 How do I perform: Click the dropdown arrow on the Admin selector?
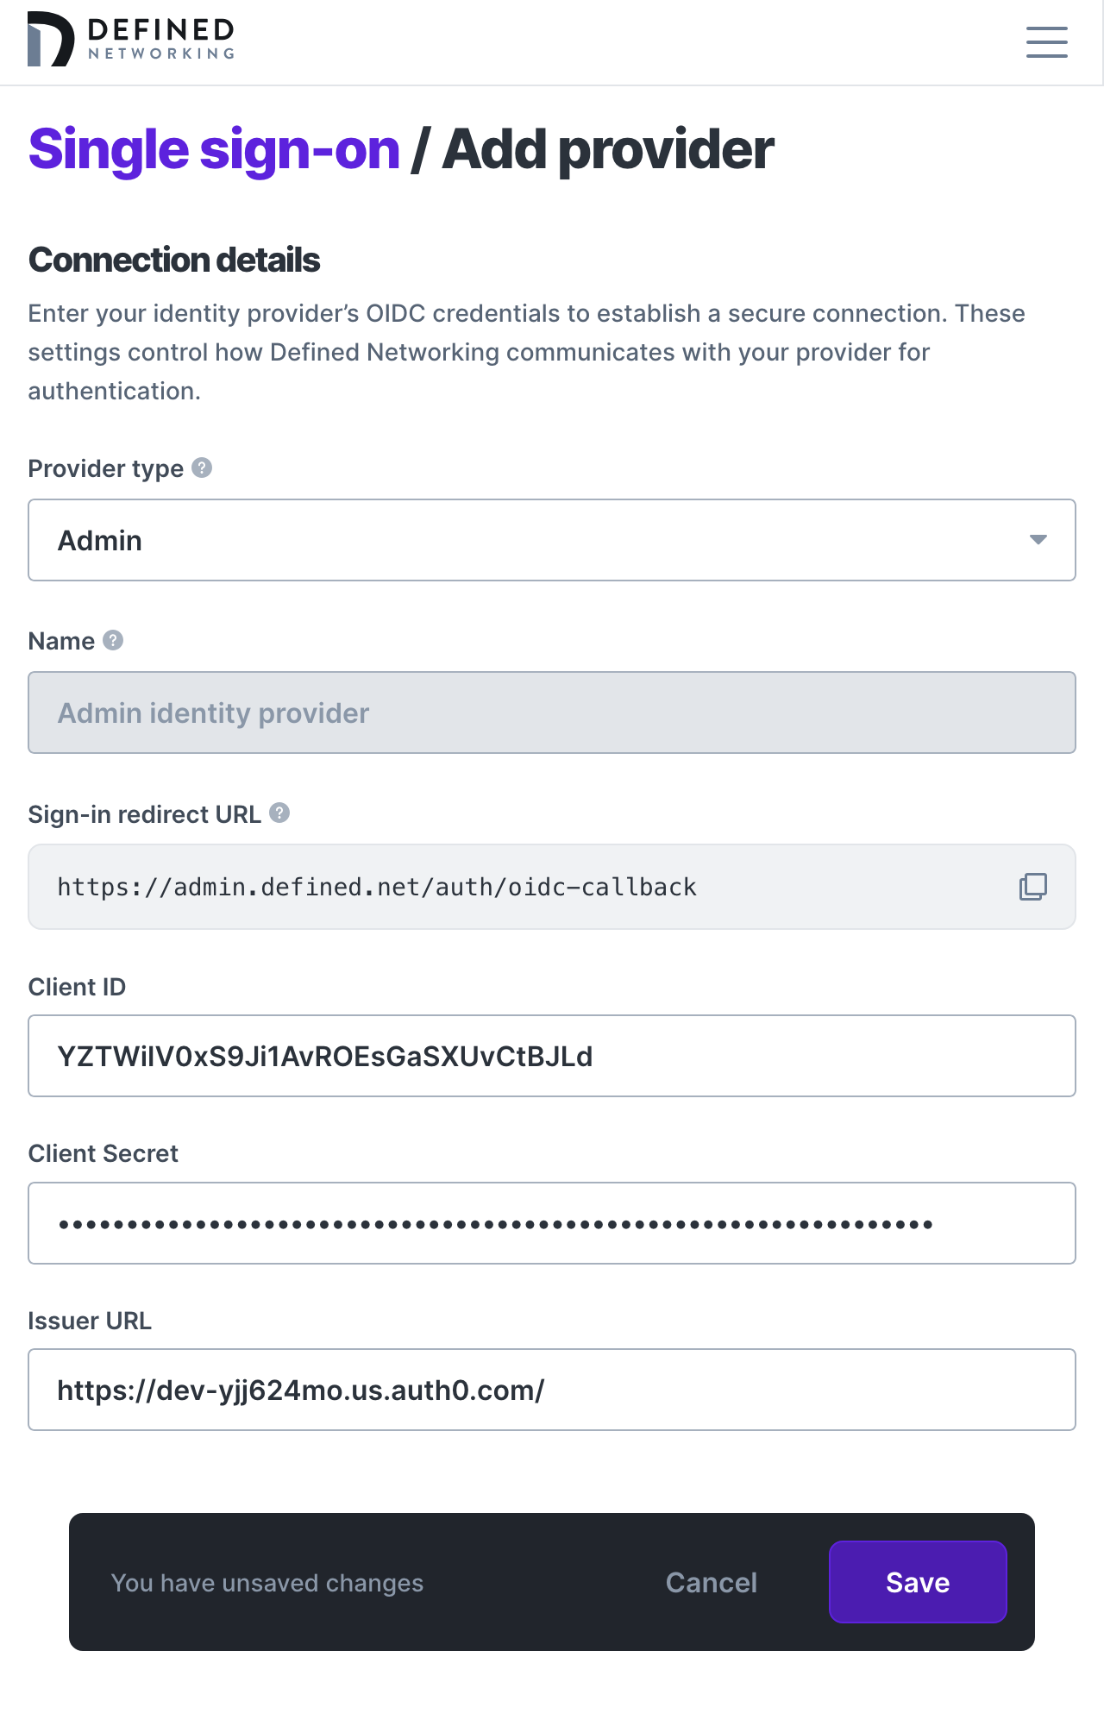1038,540
